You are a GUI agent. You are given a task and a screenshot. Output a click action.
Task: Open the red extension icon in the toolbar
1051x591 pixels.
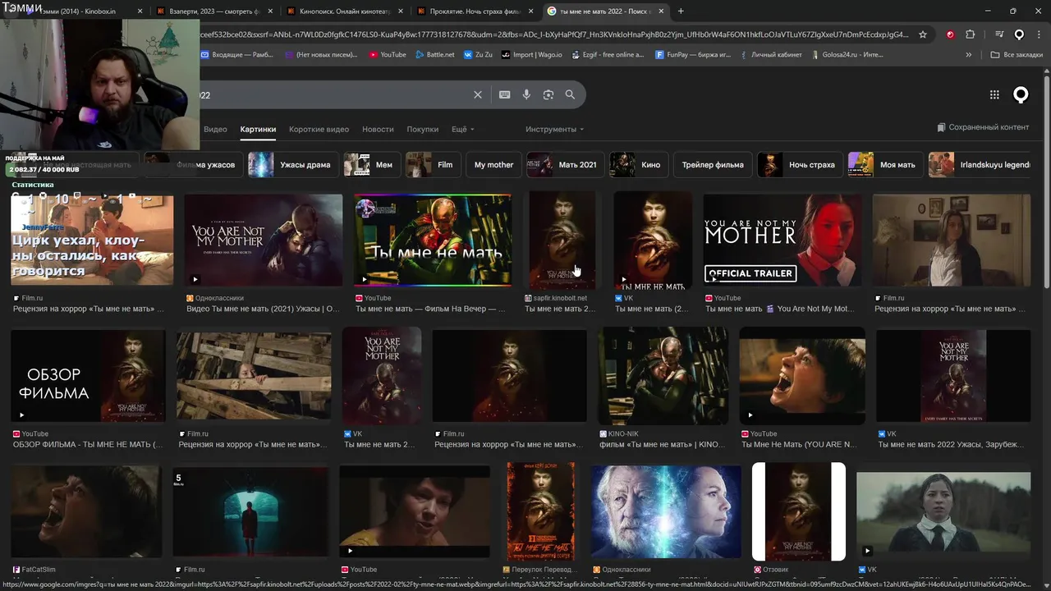[950, 34]
